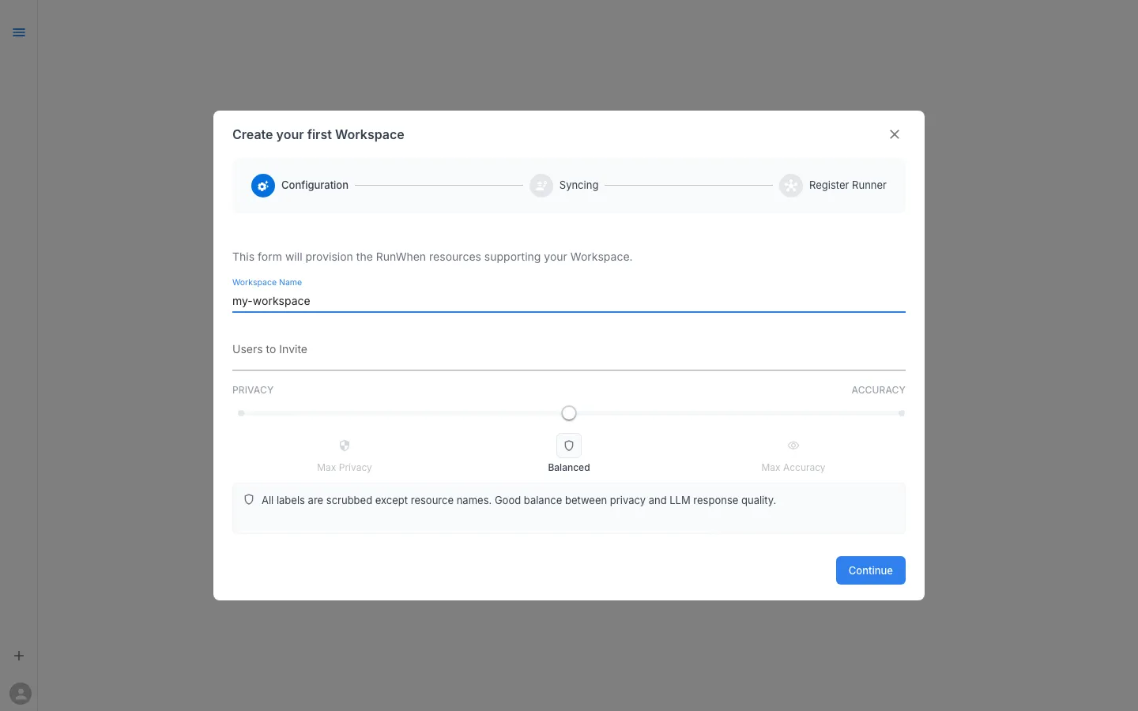Click the Continue button
This screenshot has width=1138, height=711.
870,570
